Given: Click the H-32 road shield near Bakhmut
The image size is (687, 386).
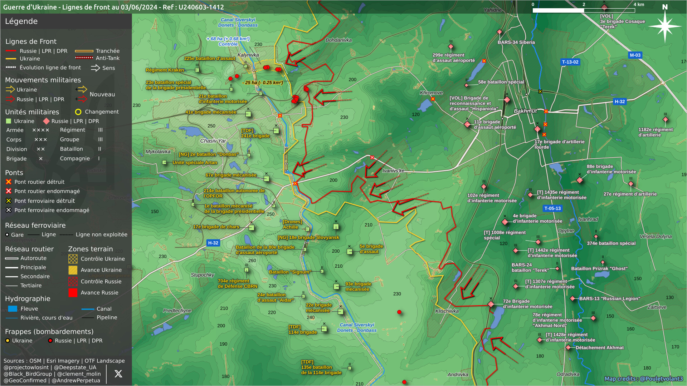Looking at the screenshot, I should tap(619, 102).
